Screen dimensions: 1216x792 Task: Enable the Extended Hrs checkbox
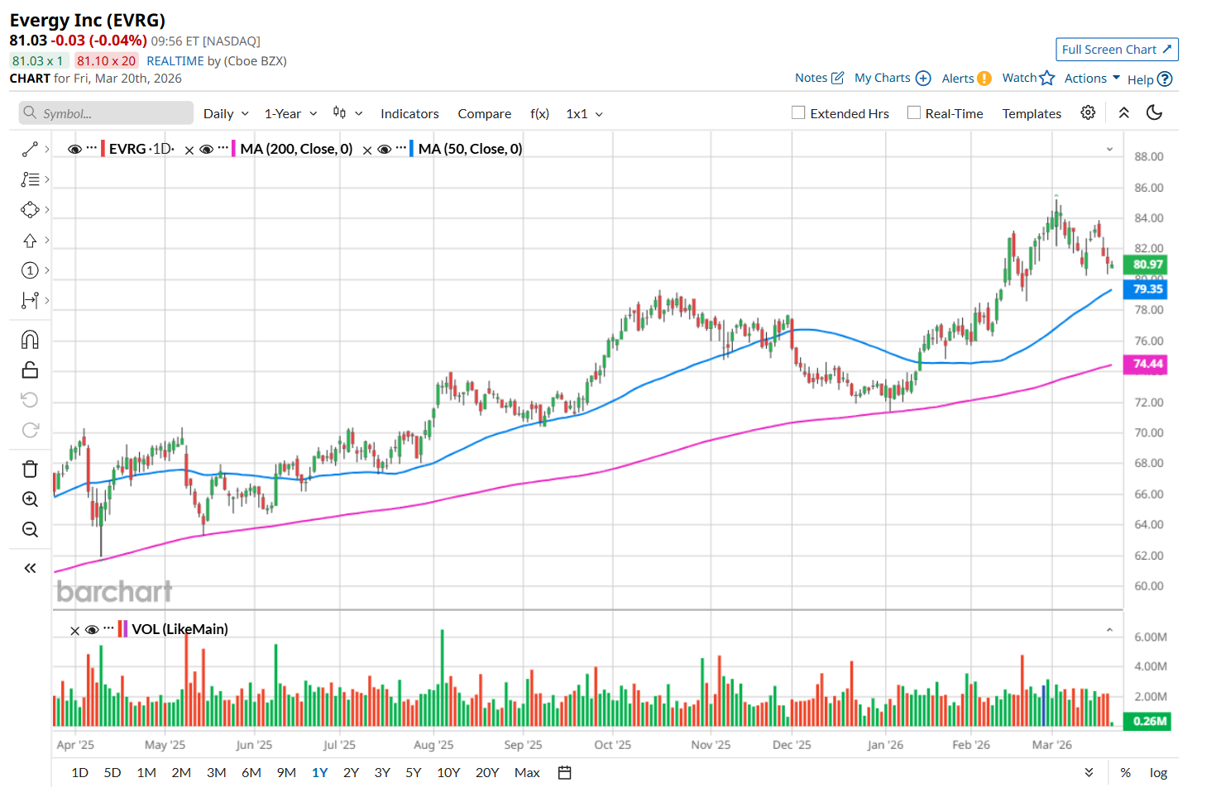tap(798, 112)
